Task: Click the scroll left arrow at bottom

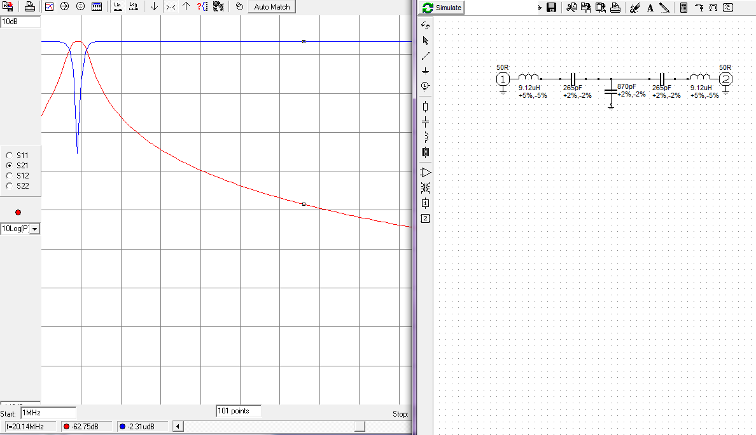Action: (x=178, y=426)
